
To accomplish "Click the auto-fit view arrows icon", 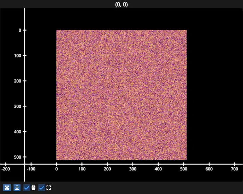I will [x=7, y=188].
